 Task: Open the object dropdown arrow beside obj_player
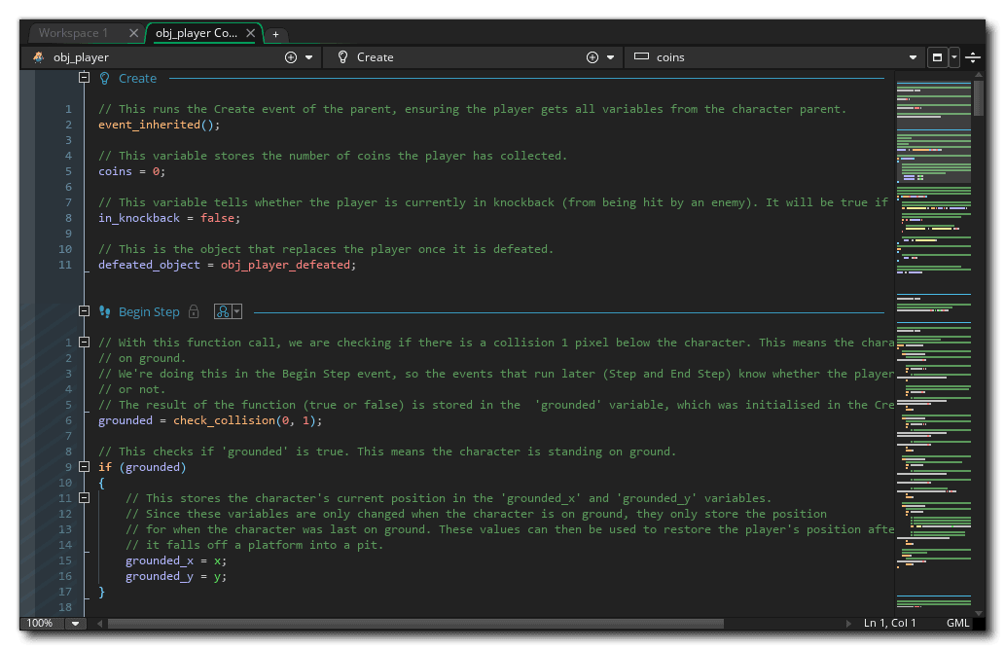point(309,57)
